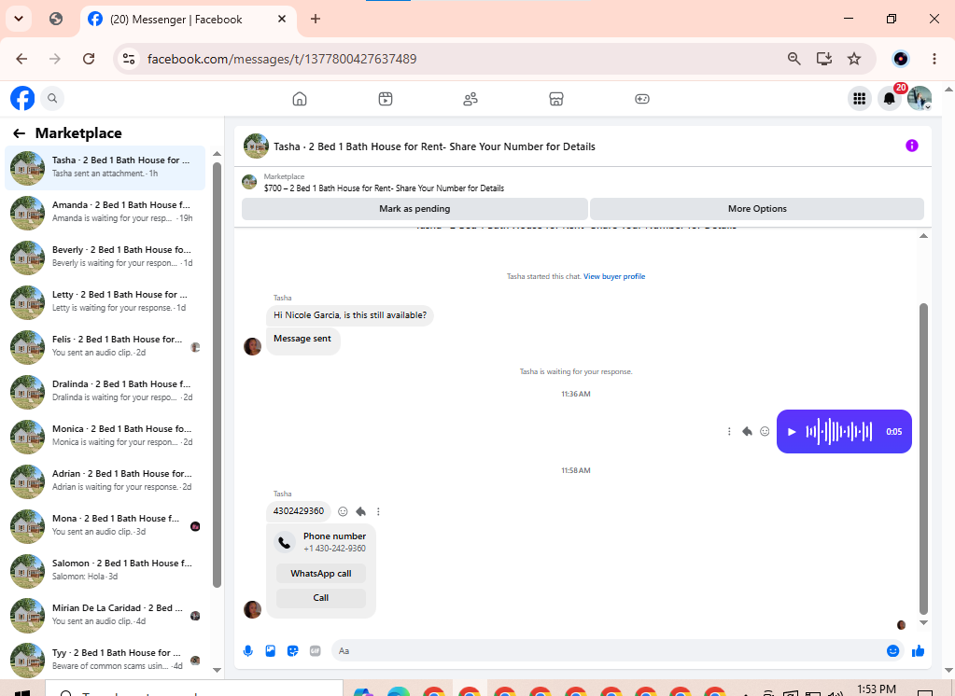Choose a sticker from sticker icon
The width and height of the screenshot is (955, 696).
(x=293, y=651)
